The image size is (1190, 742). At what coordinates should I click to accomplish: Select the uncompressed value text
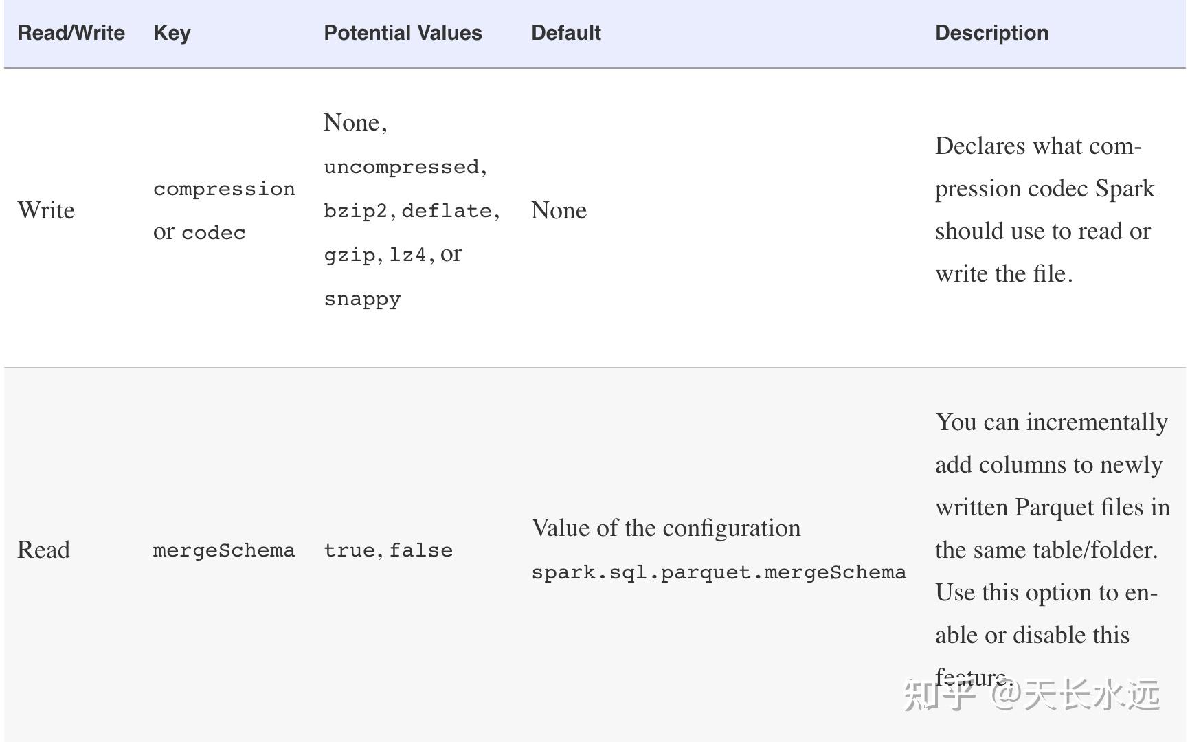402,167
